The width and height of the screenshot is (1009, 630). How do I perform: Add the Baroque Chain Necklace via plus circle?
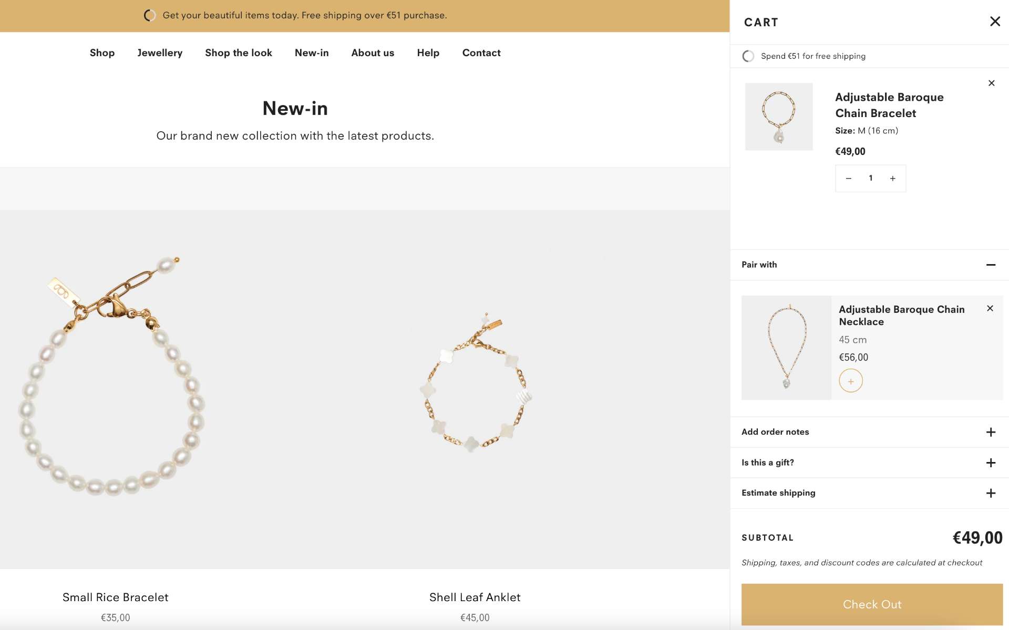850,381
